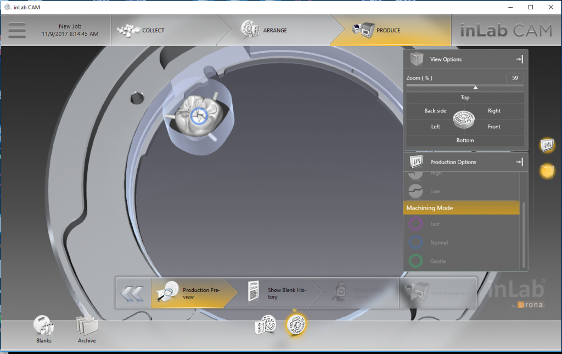Select Gentle machining mode
The width and height of the screenshot is (562, 354).
click(415, 261)
